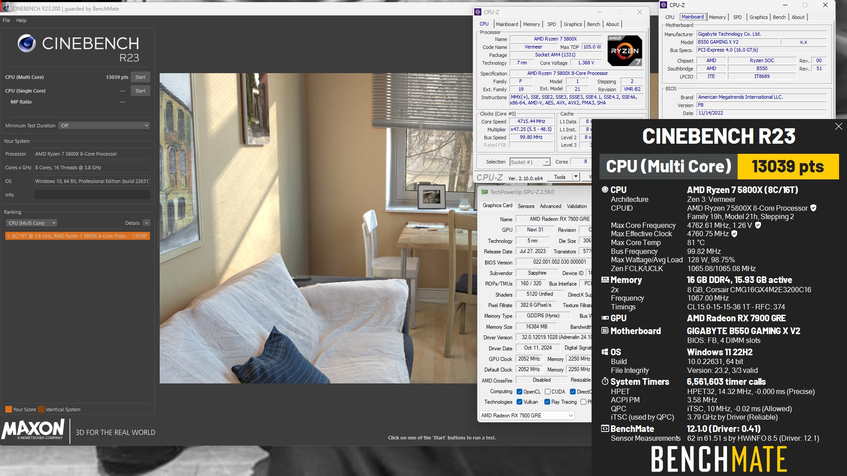Click the GPU-Z title bar icon

click(484, 192)
